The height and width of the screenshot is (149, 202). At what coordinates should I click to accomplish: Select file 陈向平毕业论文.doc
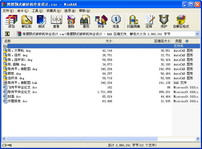pyautogui.click(x=22, y=92)
